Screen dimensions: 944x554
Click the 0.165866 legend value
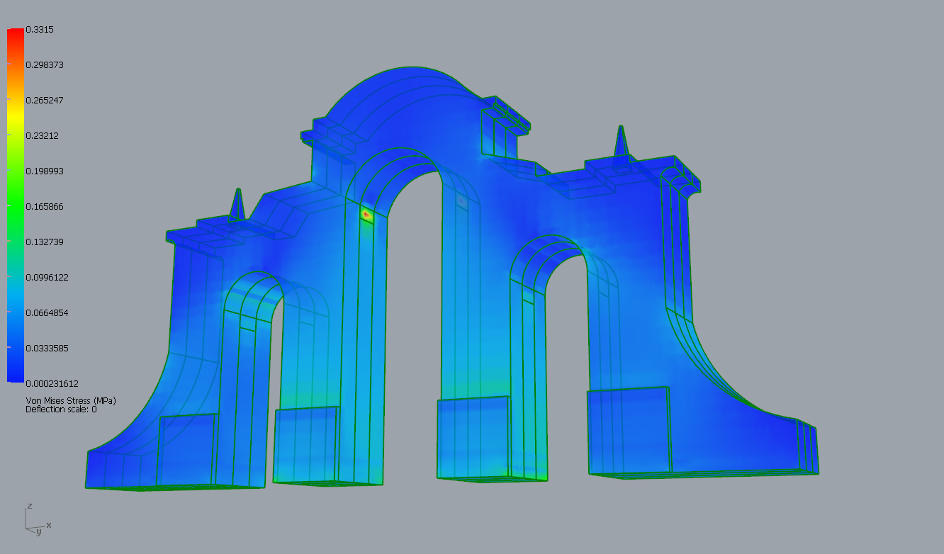pos(45,206)
